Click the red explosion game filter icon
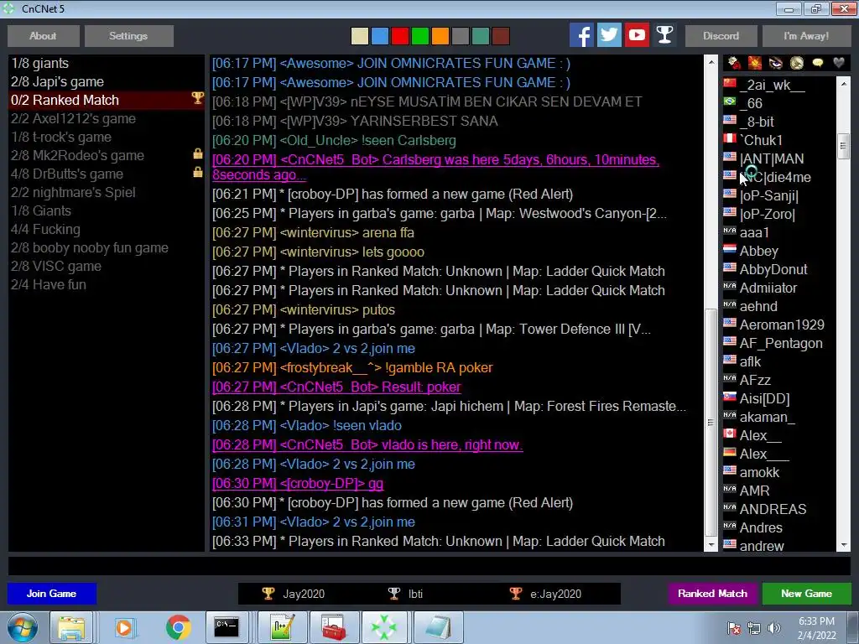 pyautogui.click(x=755, y=63)
